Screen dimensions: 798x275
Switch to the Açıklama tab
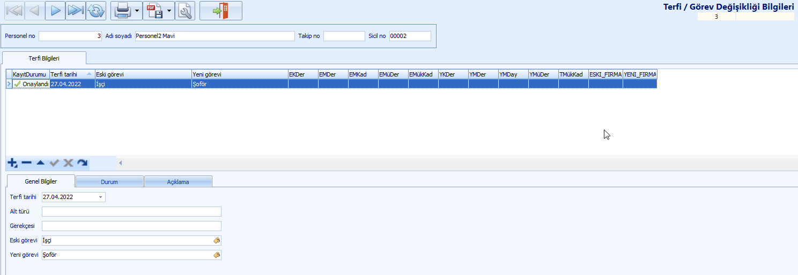tap(178, 182)
